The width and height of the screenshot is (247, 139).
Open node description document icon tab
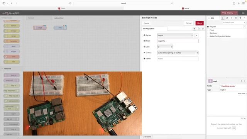pos(199,29)
